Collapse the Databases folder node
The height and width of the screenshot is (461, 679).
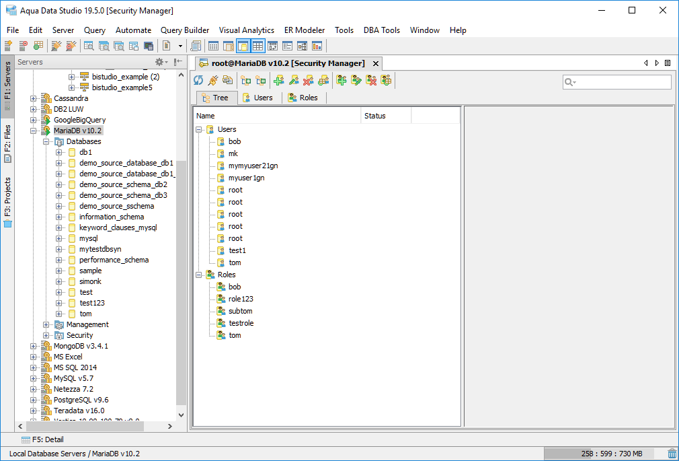46,141
